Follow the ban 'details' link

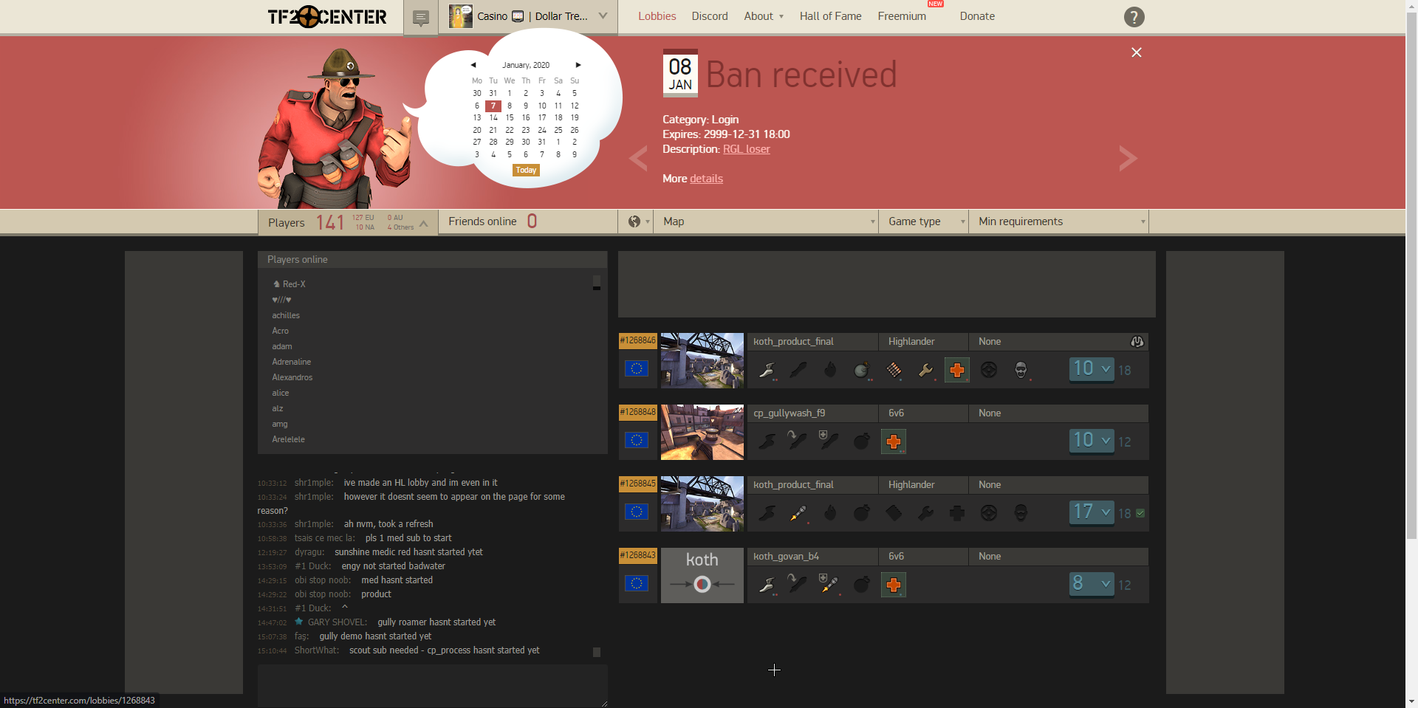click(706, 179)
